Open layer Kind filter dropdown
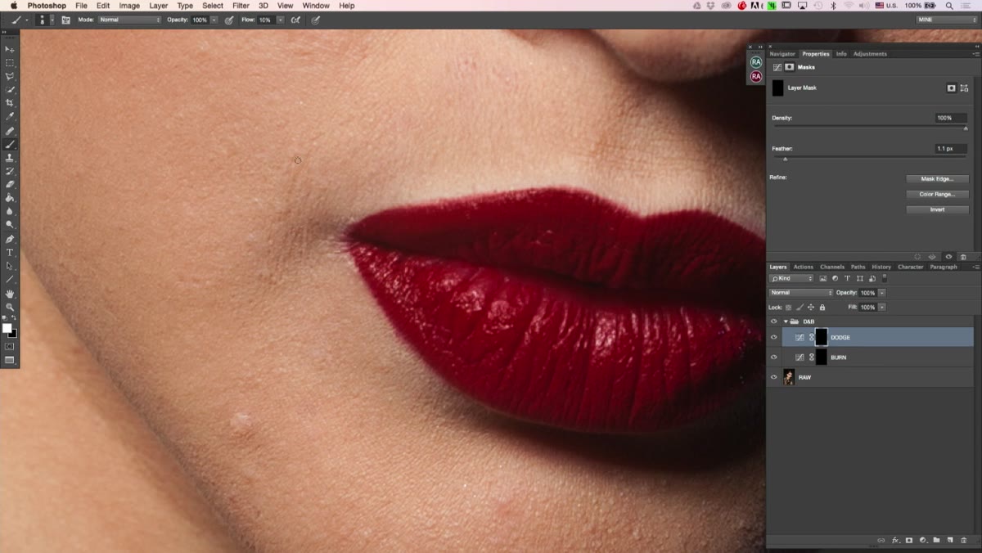Viewport: 982px width, 553px height. 791,278
